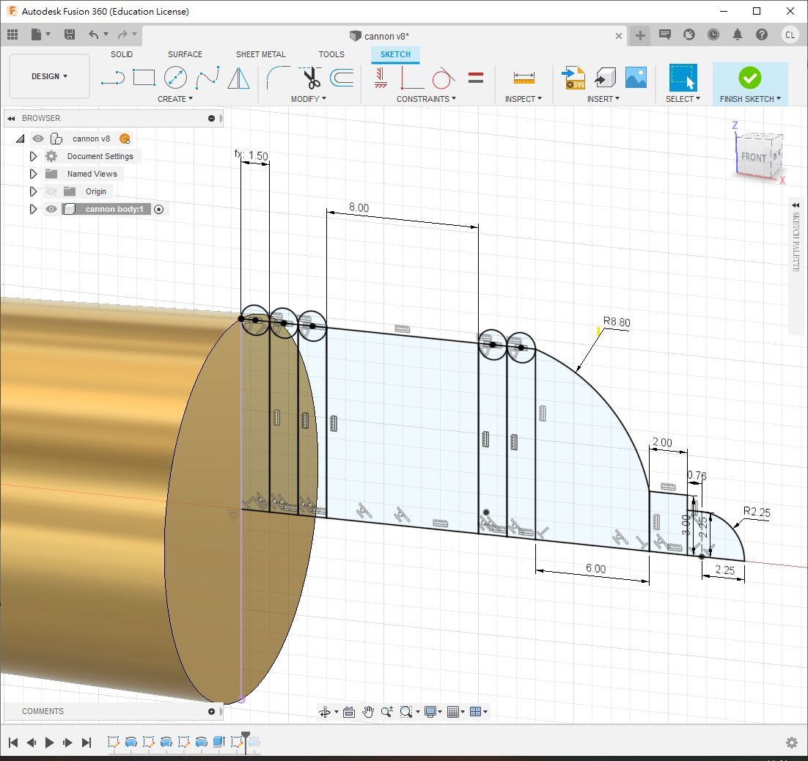Select the 2-Point Rectangle tool

point(144,77)
